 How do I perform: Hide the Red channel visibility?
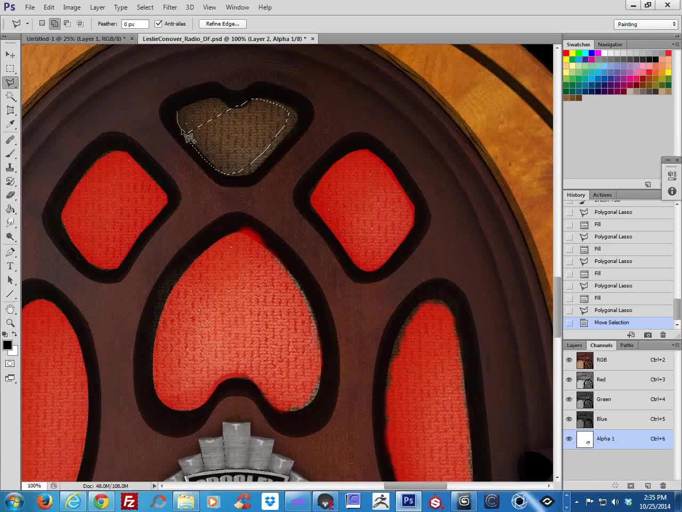click(x=569, y=380)
